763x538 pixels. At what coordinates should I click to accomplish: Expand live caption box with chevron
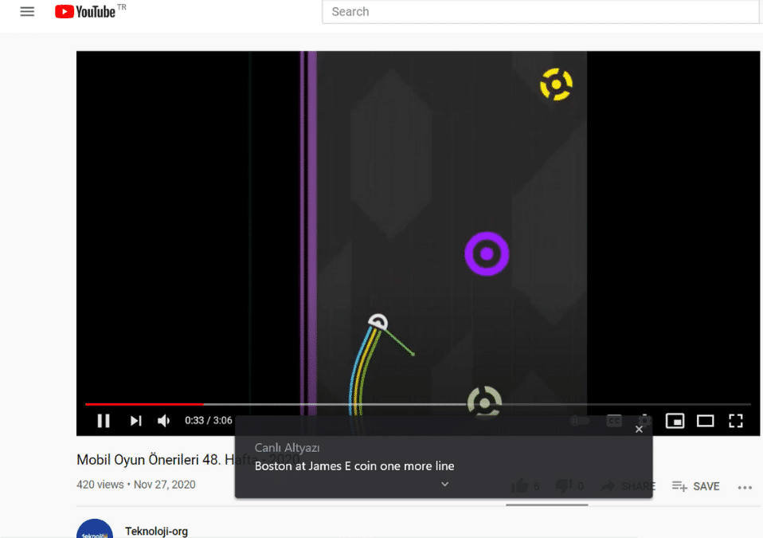coord(444,484)
